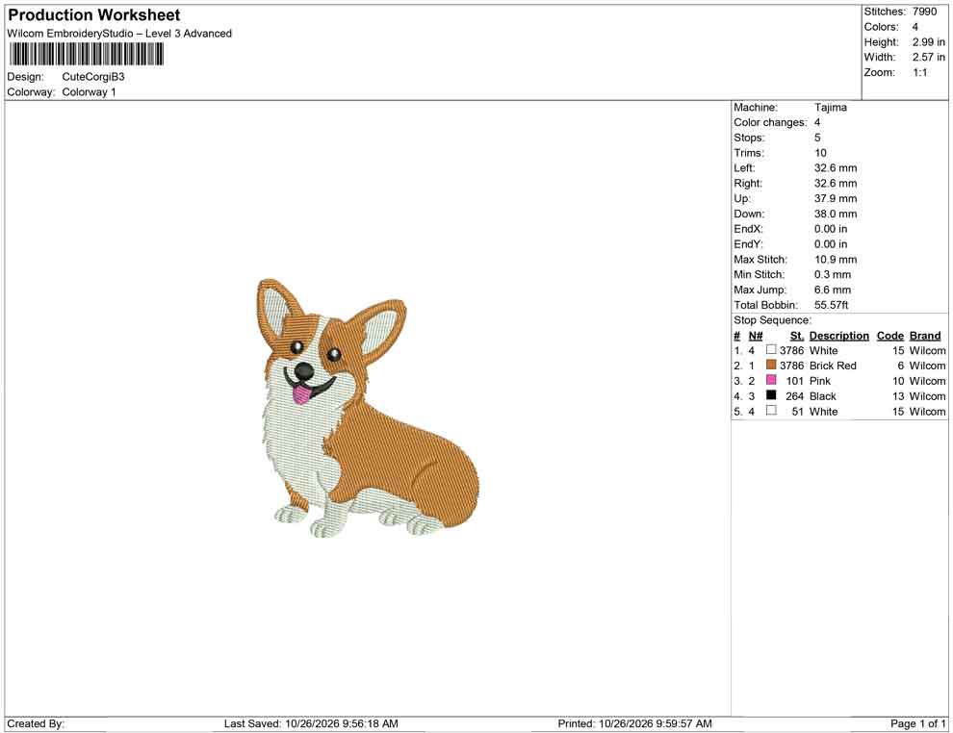The width and height of the screenshot is (953, 733).
Task: Click the Width value 2.57 in
Action: (x=928, y=57)
